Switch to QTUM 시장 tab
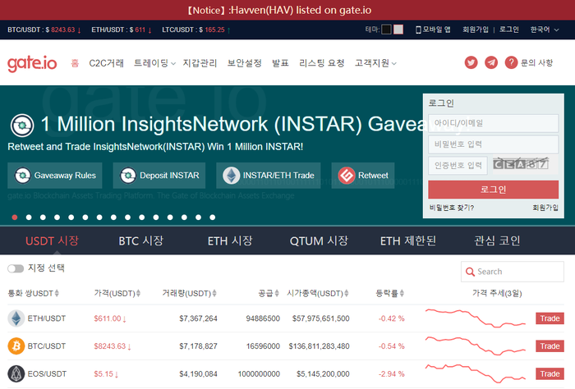 [x=319, y=240]
